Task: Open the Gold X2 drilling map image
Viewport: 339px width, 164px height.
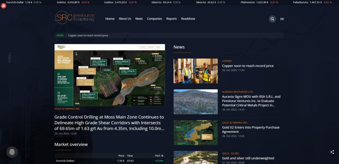Action: tap(110, 75)
